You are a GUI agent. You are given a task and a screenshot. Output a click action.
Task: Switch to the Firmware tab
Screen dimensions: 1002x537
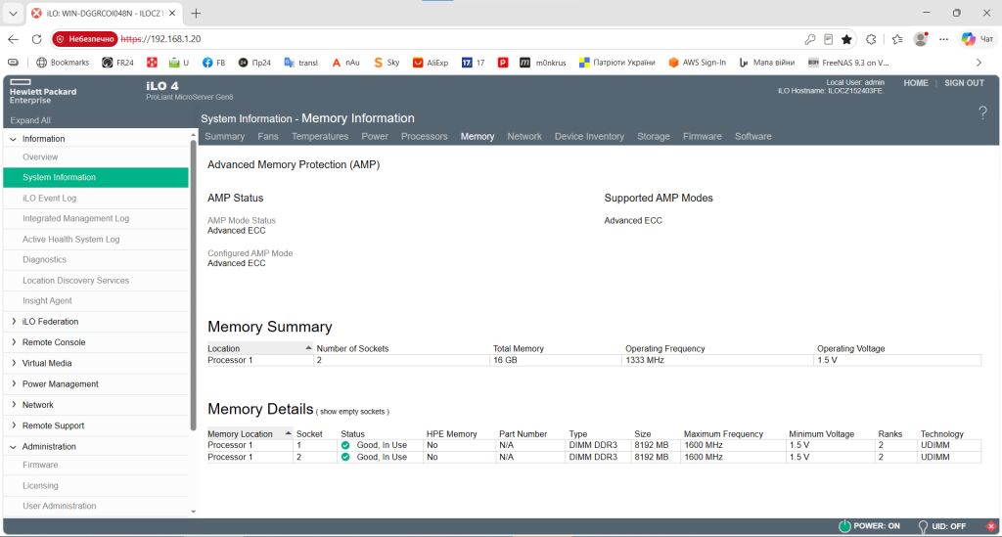pyautogui.click(x=702, y=137)
